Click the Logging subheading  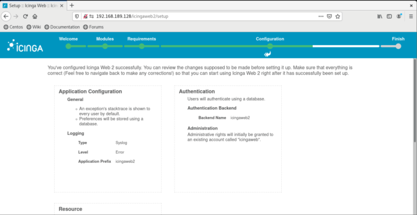coord(76,134)
